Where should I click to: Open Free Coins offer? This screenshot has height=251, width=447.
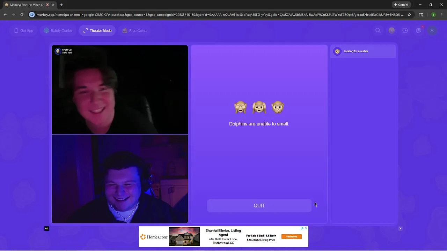click(134, 31)
